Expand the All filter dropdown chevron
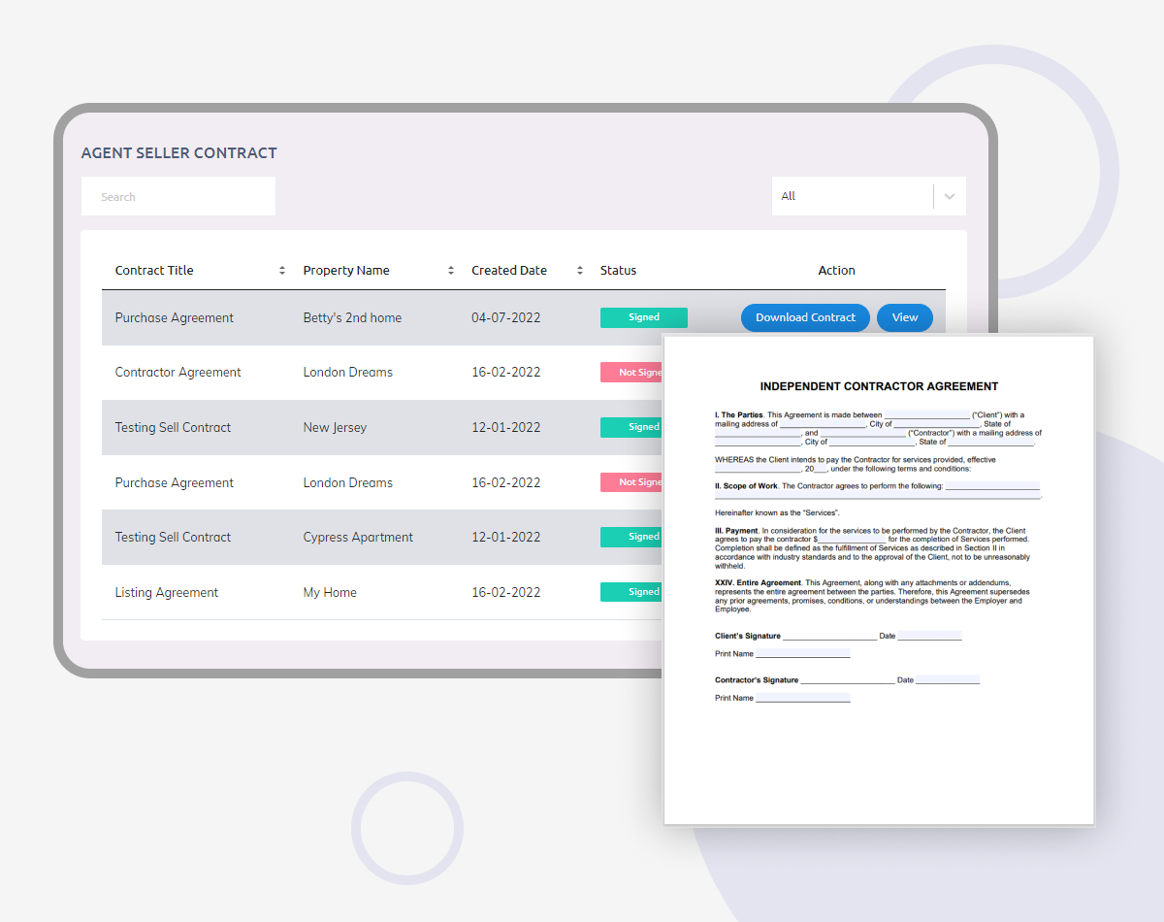Viewport: 1164px width, 922px height. 950,196
